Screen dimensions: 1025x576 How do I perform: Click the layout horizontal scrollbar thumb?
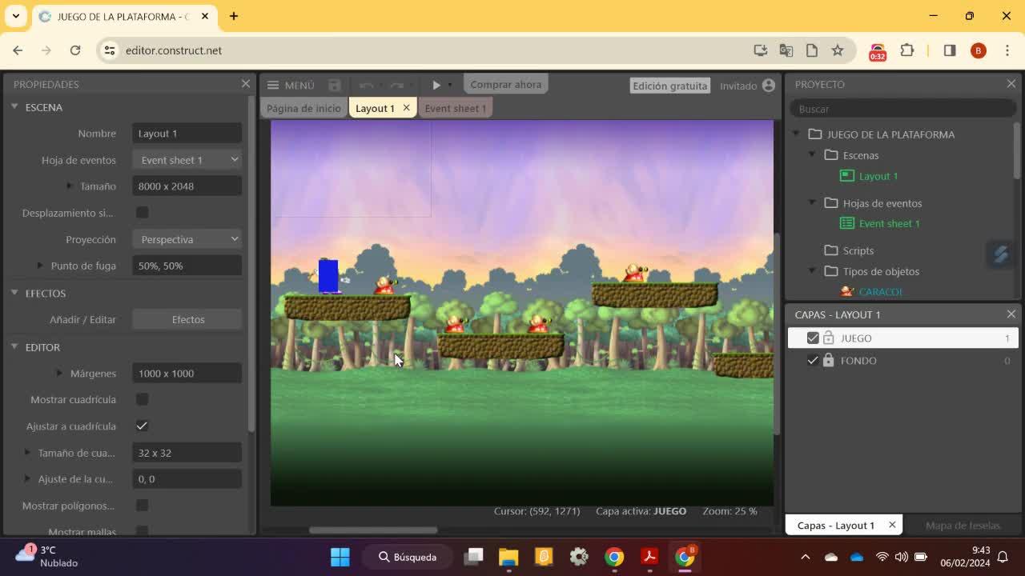click(373, 530)
